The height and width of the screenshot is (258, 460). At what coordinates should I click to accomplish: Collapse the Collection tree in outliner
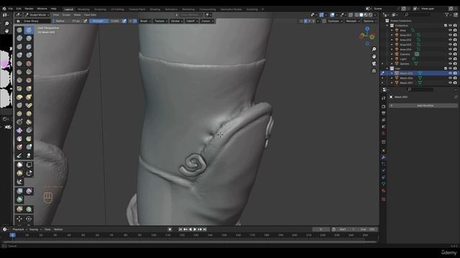[387, 26]
